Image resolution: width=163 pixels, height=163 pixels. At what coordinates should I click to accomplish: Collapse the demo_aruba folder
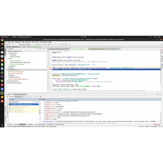(x=7, y=53)
